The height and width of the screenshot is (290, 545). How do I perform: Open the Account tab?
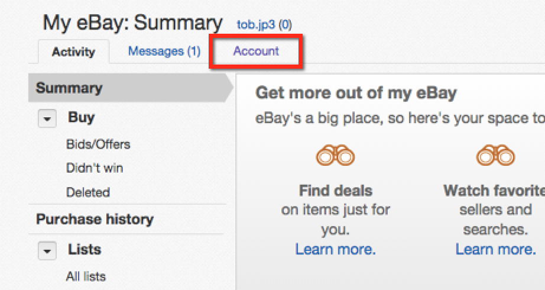click(x=256, y=51)
